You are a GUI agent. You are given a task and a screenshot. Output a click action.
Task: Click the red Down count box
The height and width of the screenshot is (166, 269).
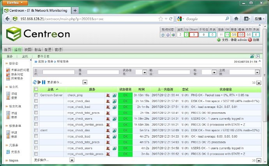point(194,35)
